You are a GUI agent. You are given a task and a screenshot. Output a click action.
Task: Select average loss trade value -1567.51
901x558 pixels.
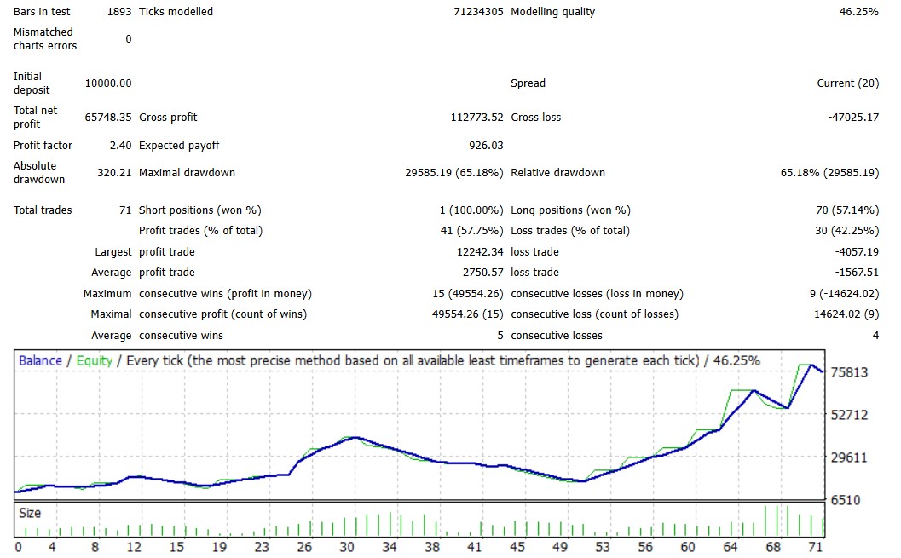point(857,272)
